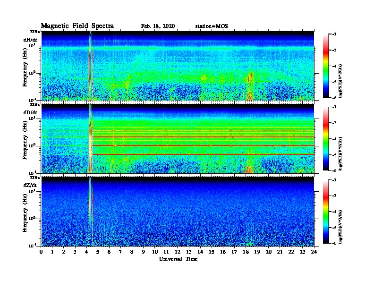Click the dZ/dt panel color scale bar
This screenshot has height=289, width=374.
[326, 212]
